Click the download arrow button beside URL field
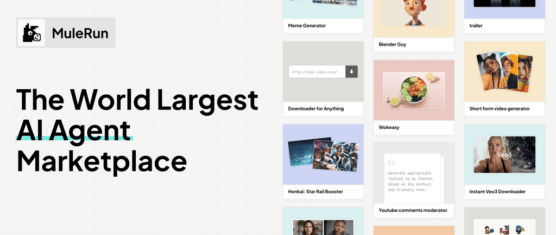 [x=351, y=71]
